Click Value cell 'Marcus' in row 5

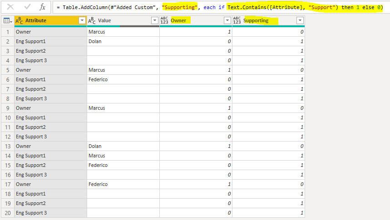pyautogui.click(x=123, y=70)
